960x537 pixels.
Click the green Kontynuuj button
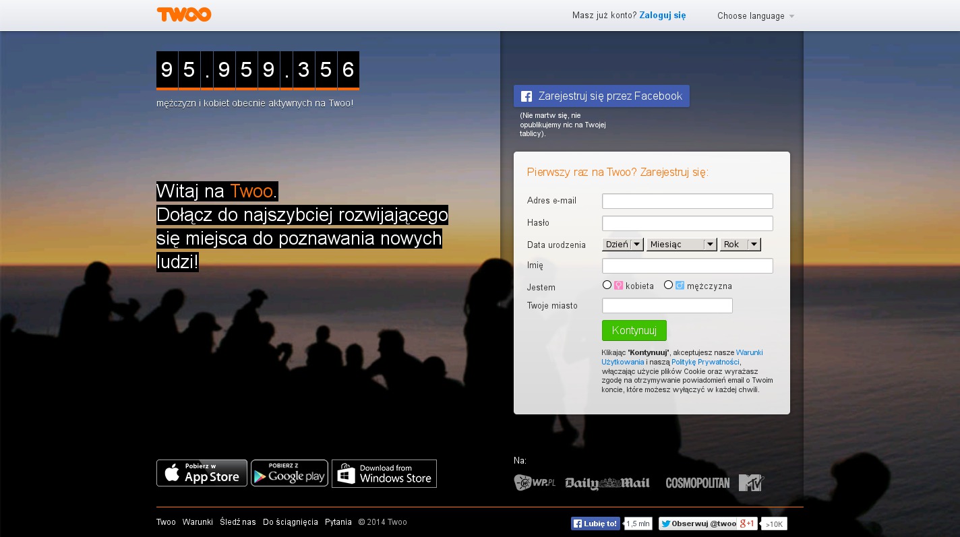[634, 330]
